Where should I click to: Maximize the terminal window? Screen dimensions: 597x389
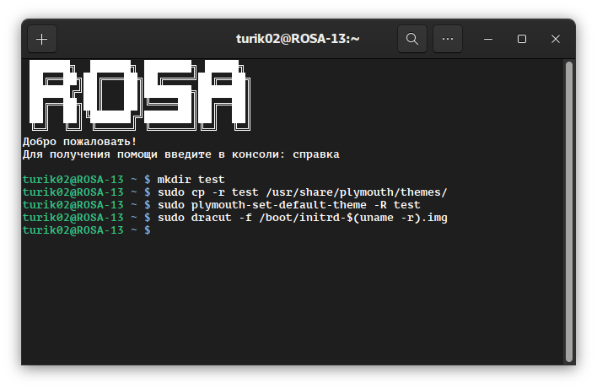tap(522, 39)
